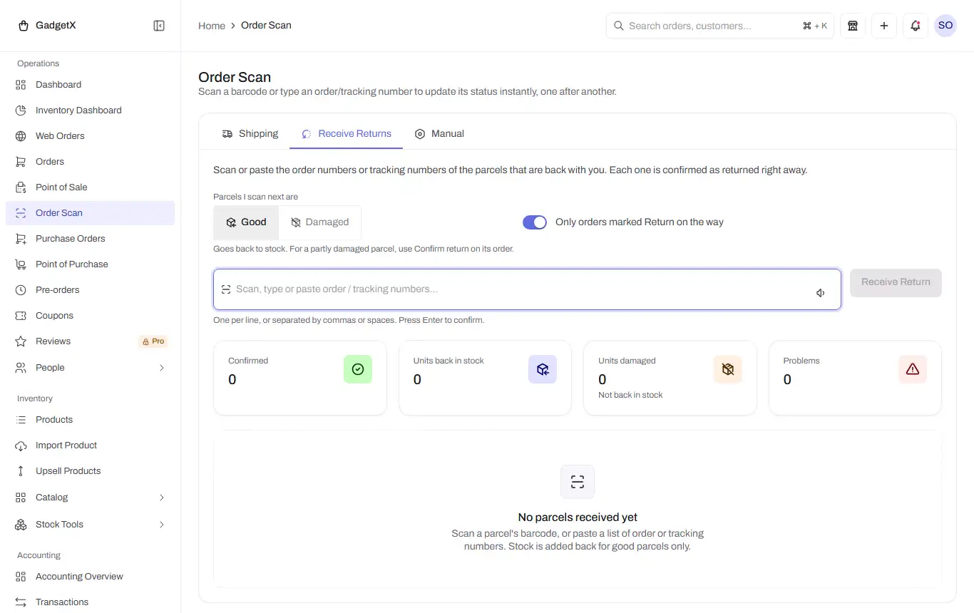Open the Manual tab
Image resolution: width=974 pixels, height=613 pixels.
pyautogui.click(x=439, y=134)
